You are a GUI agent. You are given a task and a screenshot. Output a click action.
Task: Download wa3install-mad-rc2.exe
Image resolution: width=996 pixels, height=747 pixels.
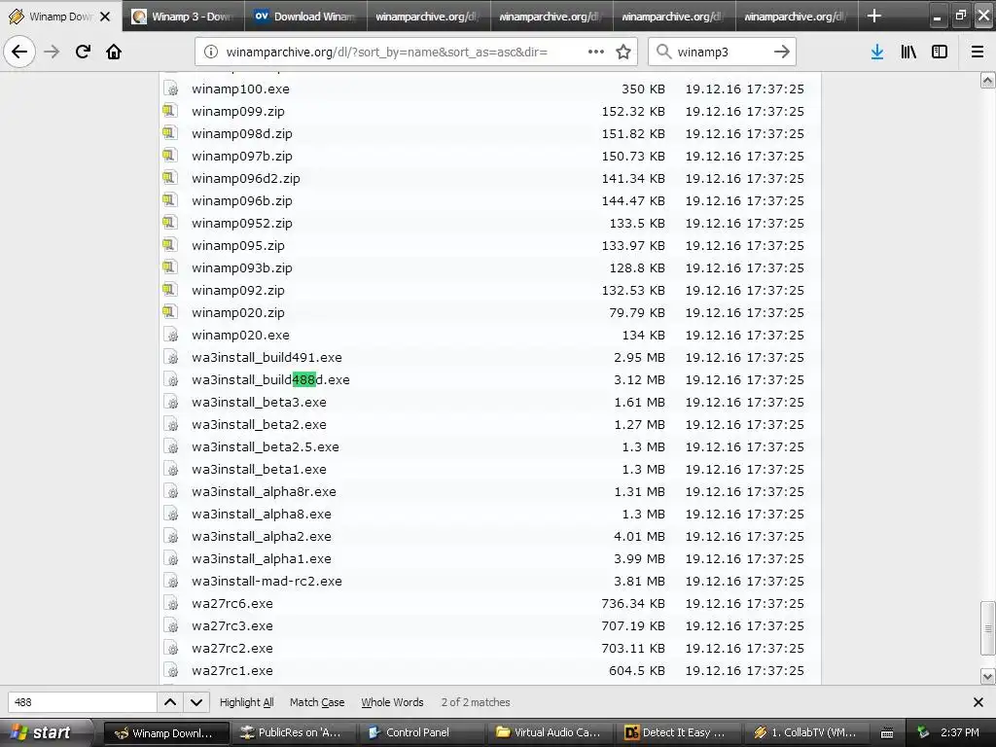[267, 581]
